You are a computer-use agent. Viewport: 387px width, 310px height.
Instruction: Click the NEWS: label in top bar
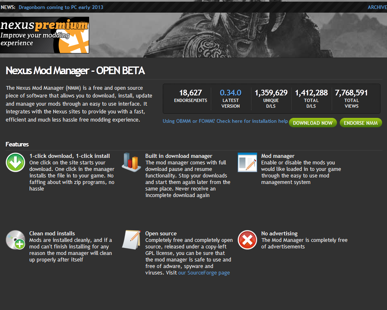tap(8, 7)
